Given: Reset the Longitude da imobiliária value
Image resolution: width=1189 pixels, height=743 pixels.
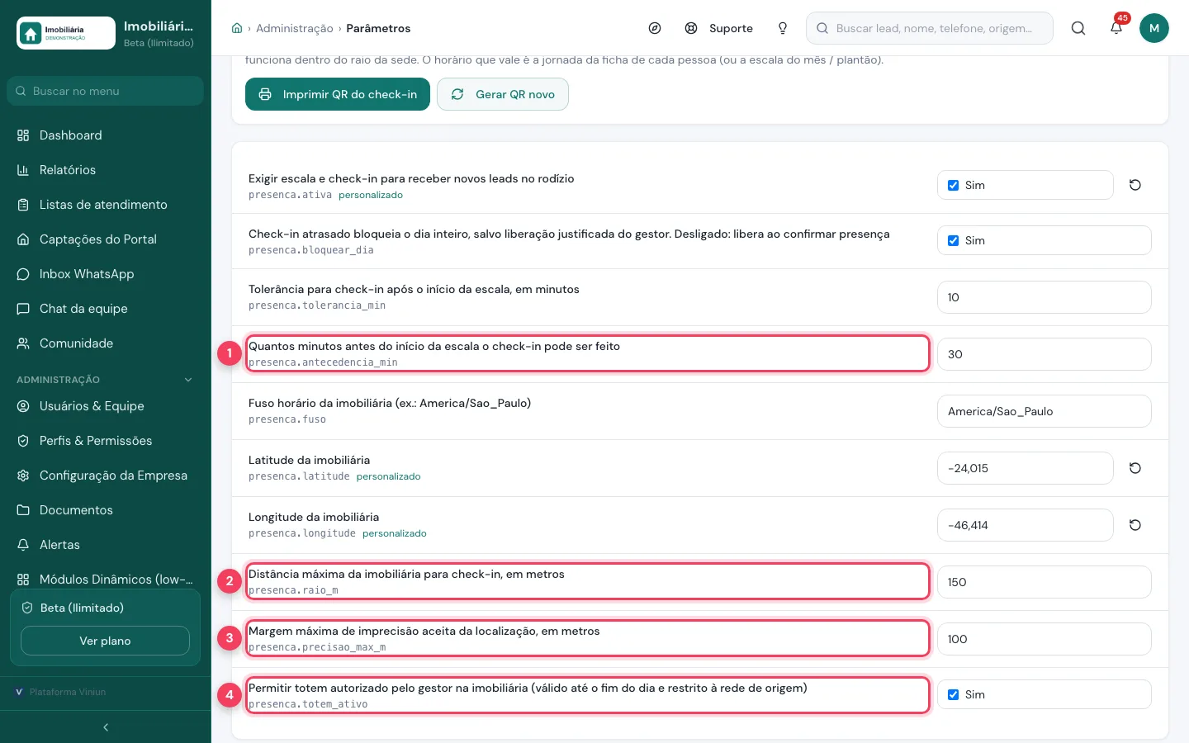Looking at the screenshot, I should pos(1135,525).
